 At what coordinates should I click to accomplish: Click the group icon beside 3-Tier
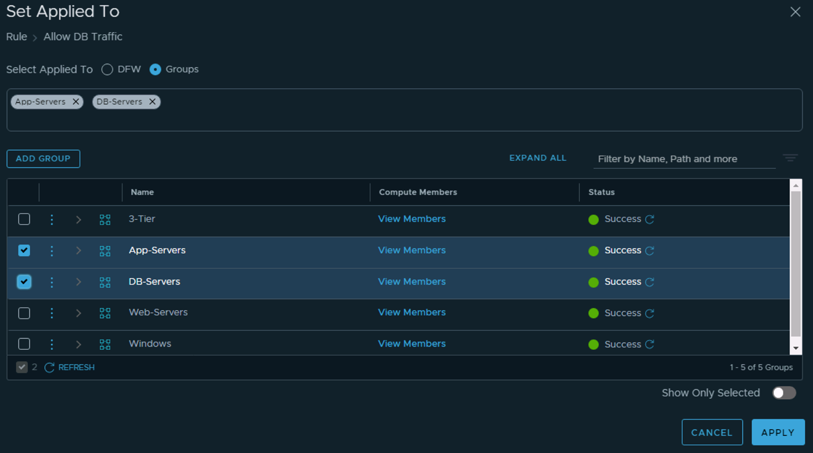(105, 220)
